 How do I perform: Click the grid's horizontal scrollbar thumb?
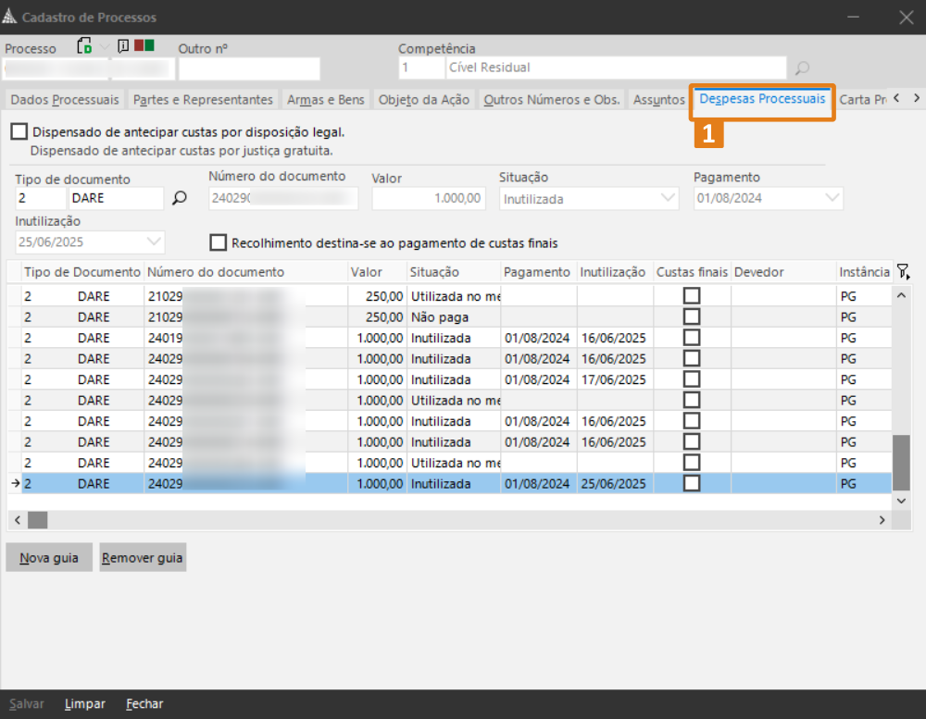tap(37, 520)
